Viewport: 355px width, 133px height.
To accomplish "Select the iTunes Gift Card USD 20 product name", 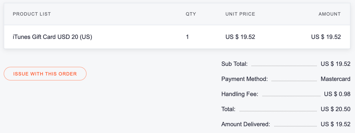I will pyautogui.click(x=53, y=37).
